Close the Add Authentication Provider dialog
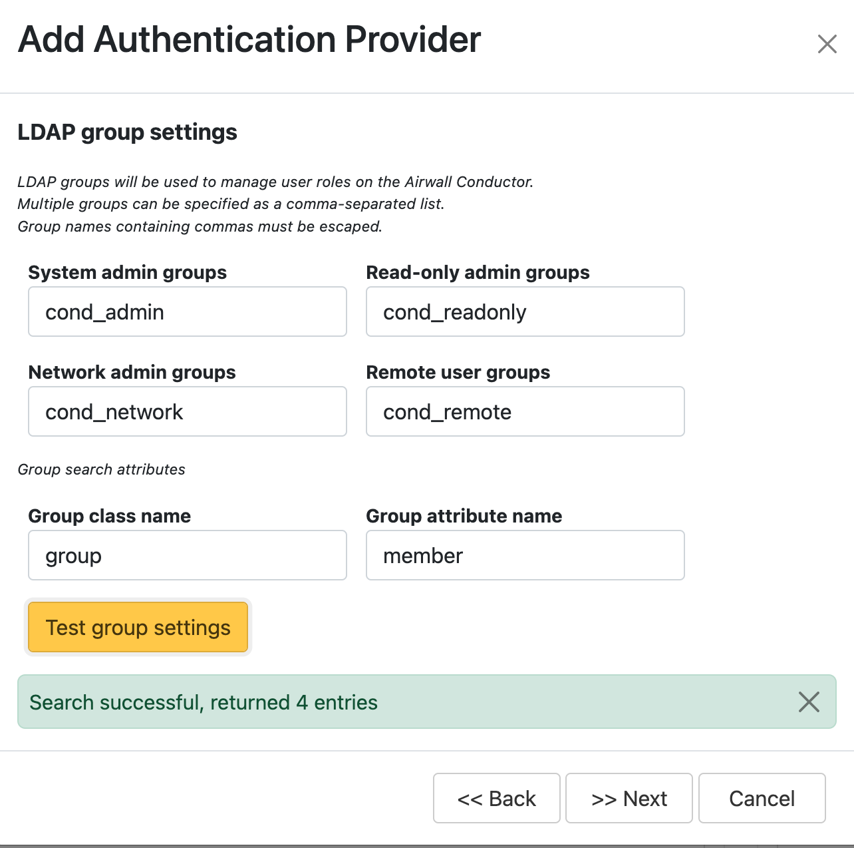Viewport: 854px width, 848px height. pyautogui.click(x=827, y=45)
